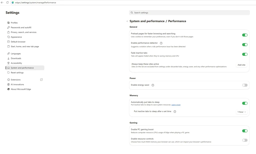Click help icon next to Enable energy saver
The image size is (256, 154).
pos(153,85)
